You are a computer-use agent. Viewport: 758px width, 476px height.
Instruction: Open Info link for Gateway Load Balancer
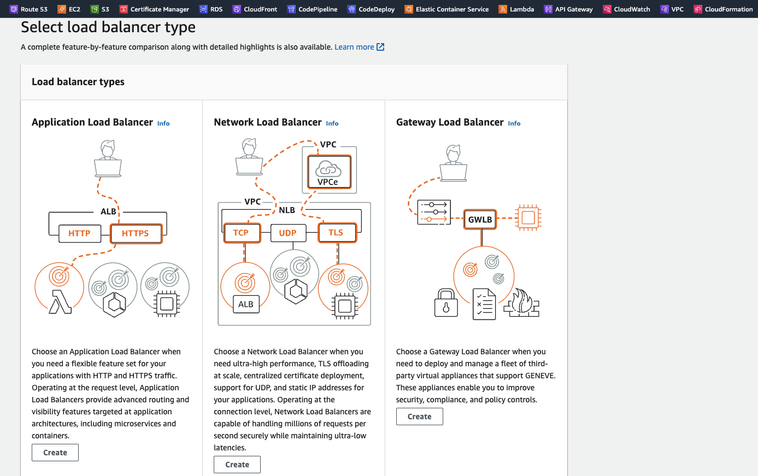pos(514,123)
